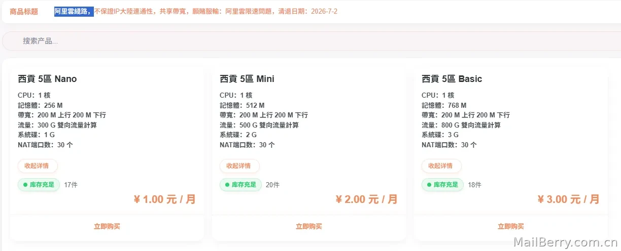Image resolution: width=621 pixels, height=251 pixels.
Task: Buy the 西貢 5區 Nano plan now
Action: tap(107, 227)
